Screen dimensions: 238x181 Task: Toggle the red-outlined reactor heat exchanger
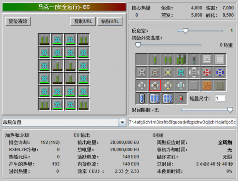(155, 86)
